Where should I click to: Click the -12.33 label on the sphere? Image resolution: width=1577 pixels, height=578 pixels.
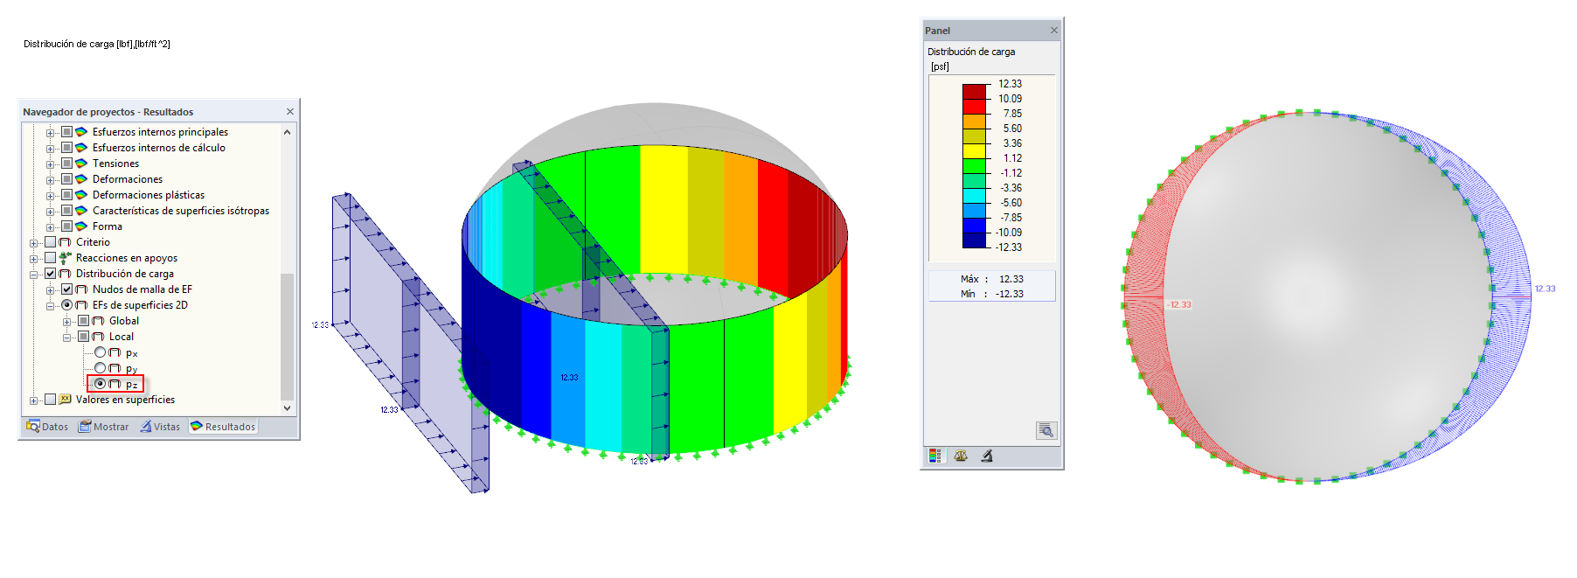point(1179,305)
